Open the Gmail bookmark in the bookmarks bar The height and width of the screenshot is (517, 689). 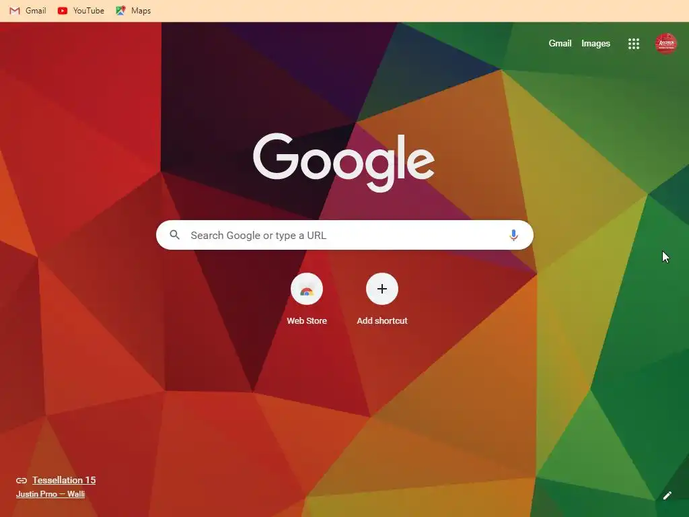coord(28,11)
